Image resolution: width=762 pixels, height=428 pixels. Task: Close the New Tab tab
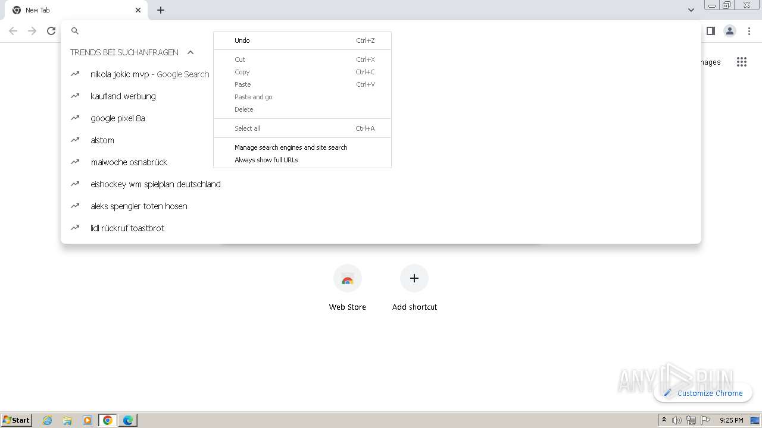(138, 10)
